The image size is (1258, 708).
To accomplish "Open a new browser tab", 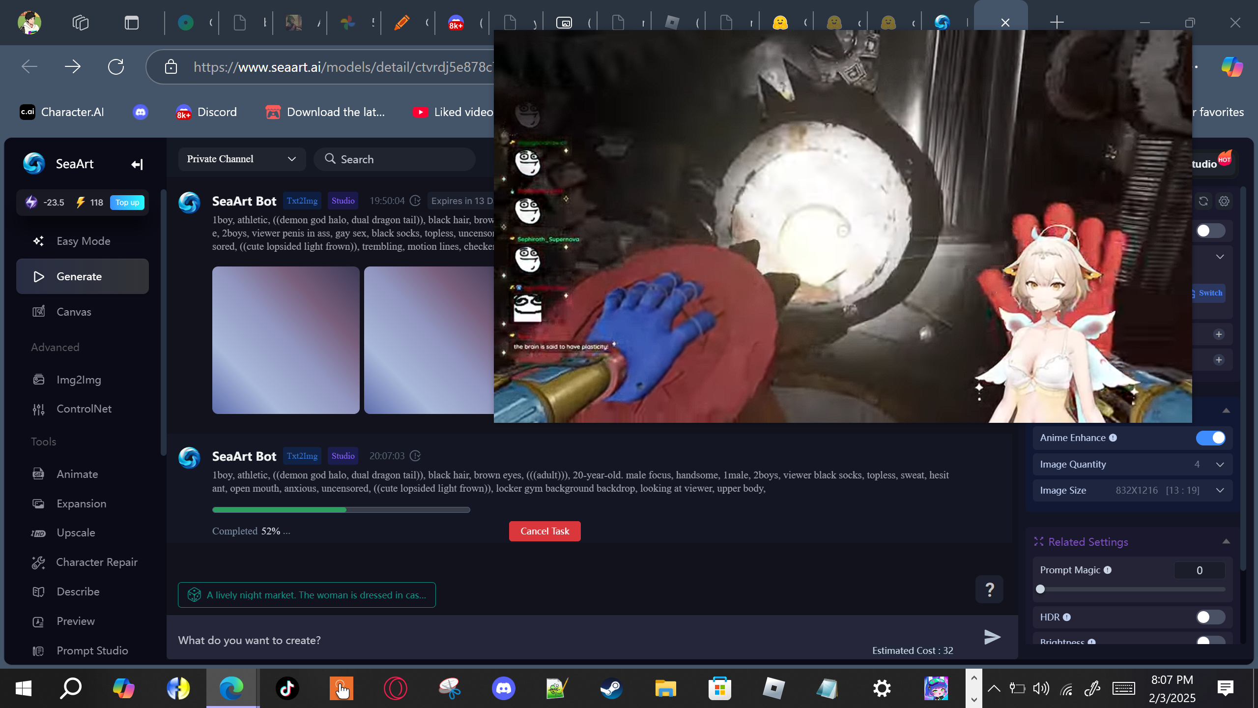I will (1057, 23).
